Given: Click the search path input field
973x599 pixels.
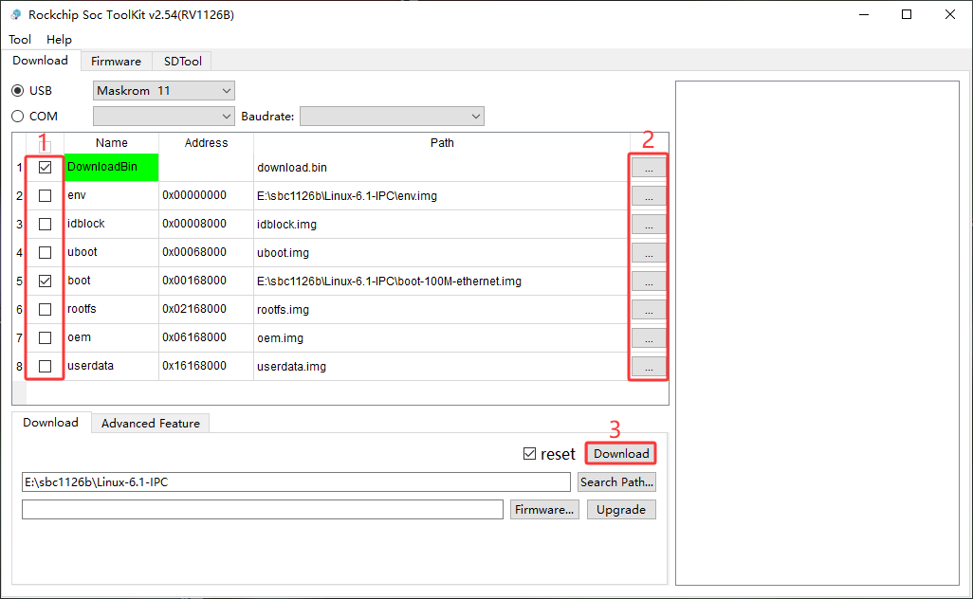Looking at the screenshot, I should [296, 481].
